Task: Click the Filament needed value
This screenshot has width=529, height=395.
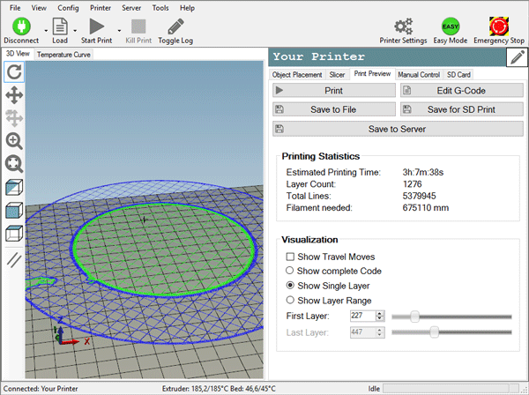Action: [x=426, y=208]
